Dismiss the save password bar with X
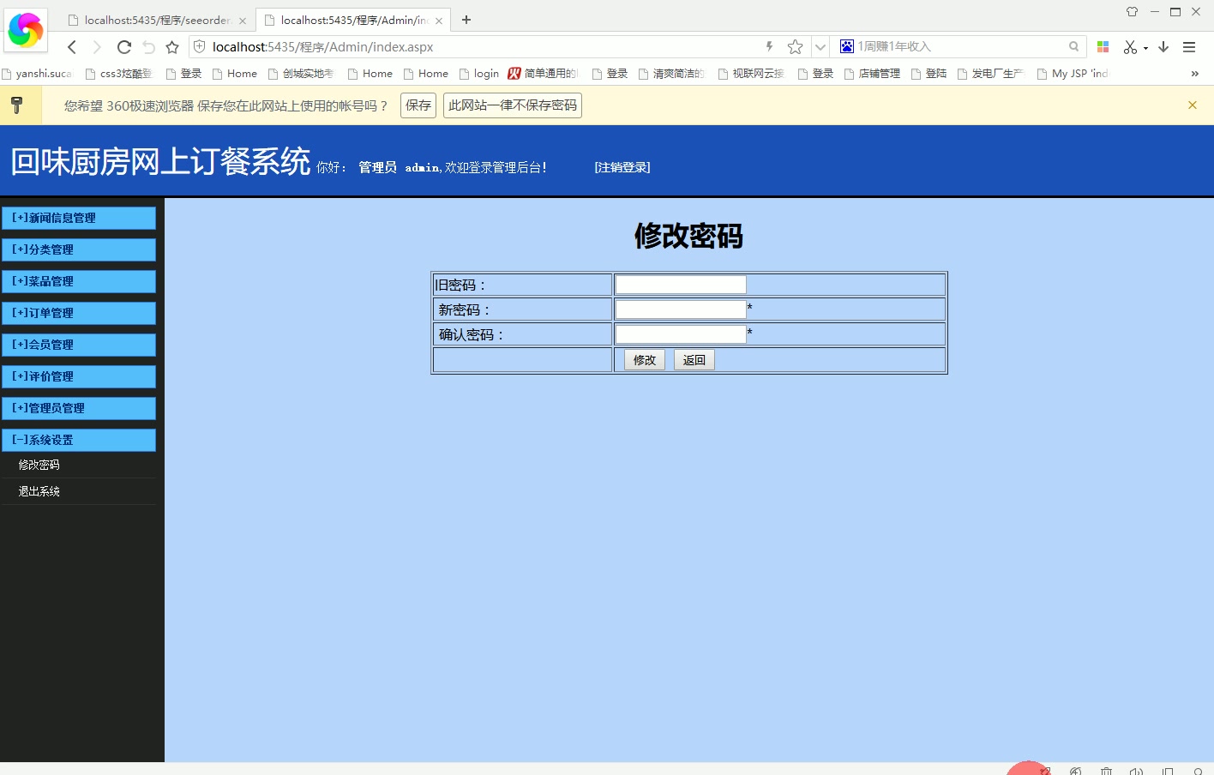This screenshot has height=775, width=1214. (1193, 105)
